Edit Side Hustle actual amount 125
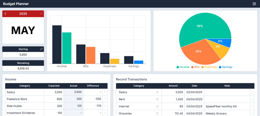 tap(73, 106)
